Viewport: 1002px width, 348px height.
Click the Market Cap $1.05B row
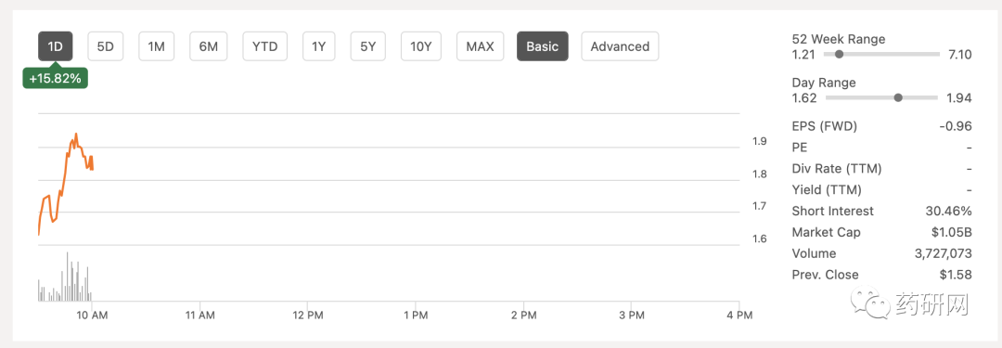[882, 232]
